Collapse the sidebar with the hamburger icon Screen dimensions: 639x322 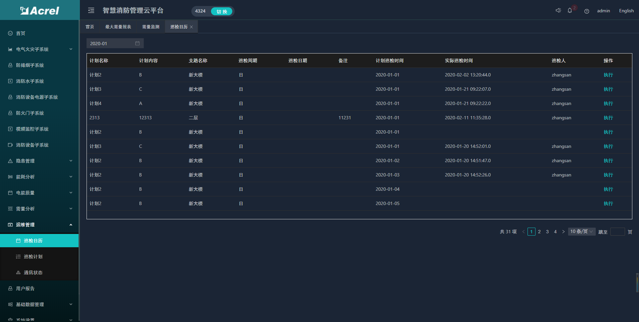coord(91,11)
